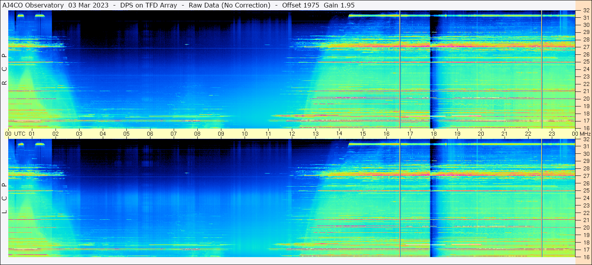Click the 02 hour tick on time axis
The width and height of the screenshot is (592, 265).
pyautogui.click(x=56, y=134)
